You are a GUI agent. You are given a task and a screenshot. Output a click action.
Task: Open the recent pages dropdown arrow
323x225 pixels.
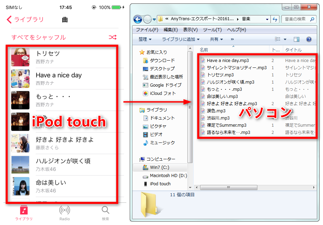click(154, 20)
